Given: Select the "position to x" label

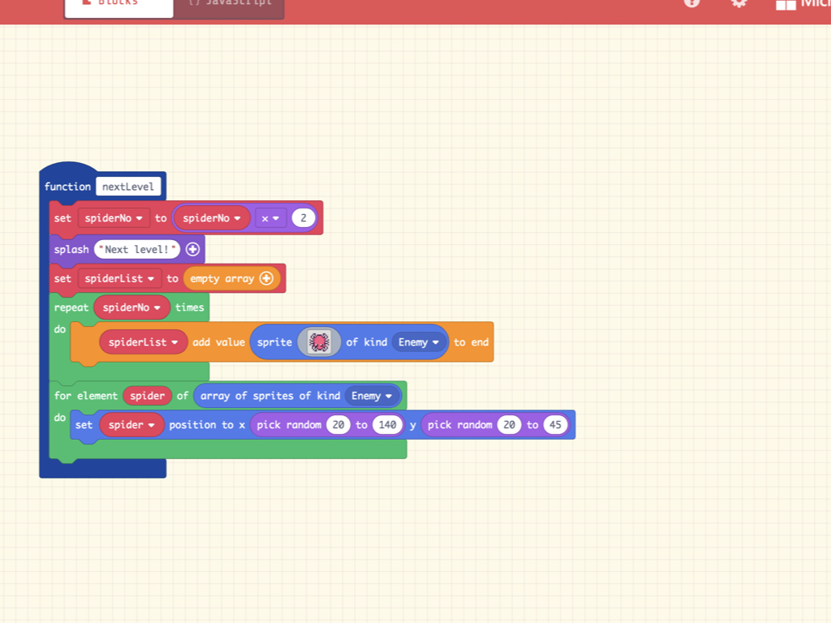Looking at the screenshot, I should coord(207,425).
